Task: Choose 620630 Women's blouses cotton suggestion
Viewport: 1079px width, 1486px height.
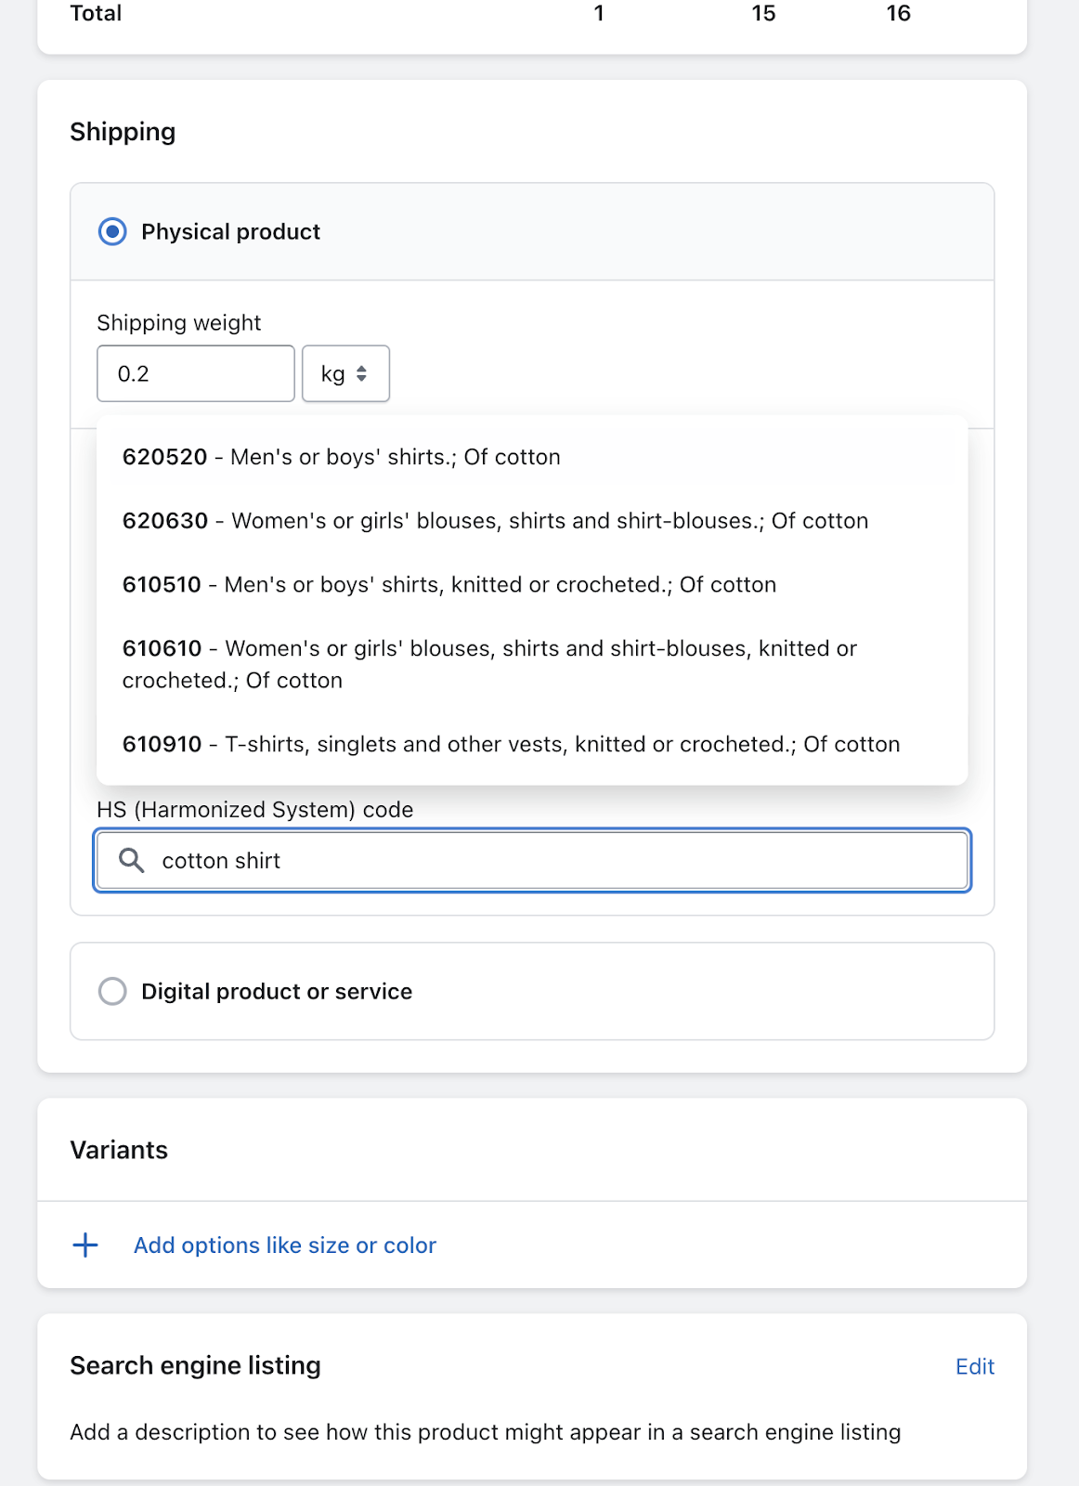Action: pyautogui.click(x=495, y=521)
